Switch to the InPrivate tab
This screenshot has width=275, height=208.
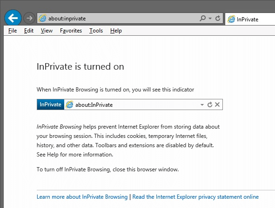250,19
